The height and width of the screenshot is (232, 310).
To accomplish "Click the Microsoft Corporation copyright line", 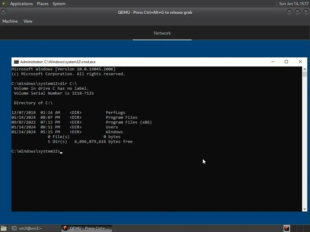I will tap(68, 74).
